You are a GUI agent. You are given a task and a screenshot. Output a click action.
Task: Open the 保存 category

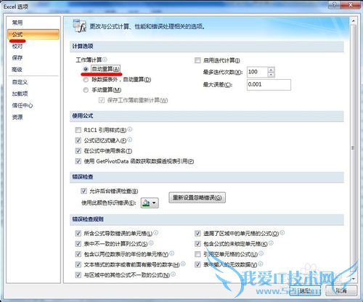[x=17, y=57]
